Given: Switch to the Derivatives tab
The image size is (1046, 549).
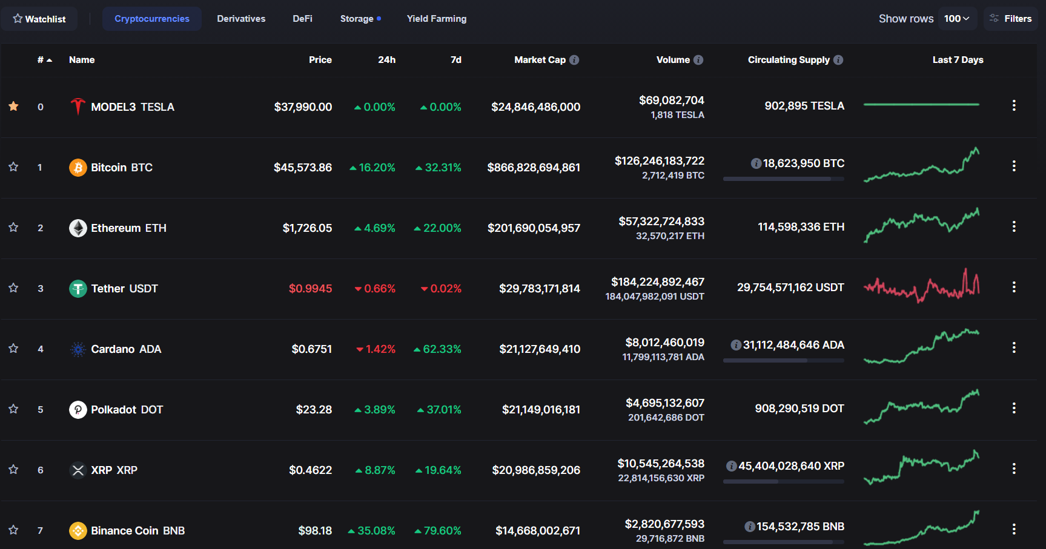Looking at the screenshot, I should pyautogui.click(x=241, y=19).
